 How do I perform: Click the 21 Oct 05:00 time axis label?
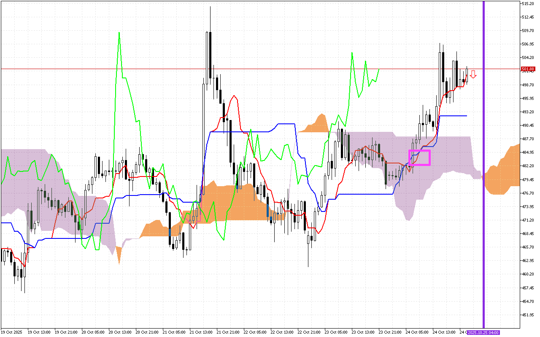pos(173,332)
